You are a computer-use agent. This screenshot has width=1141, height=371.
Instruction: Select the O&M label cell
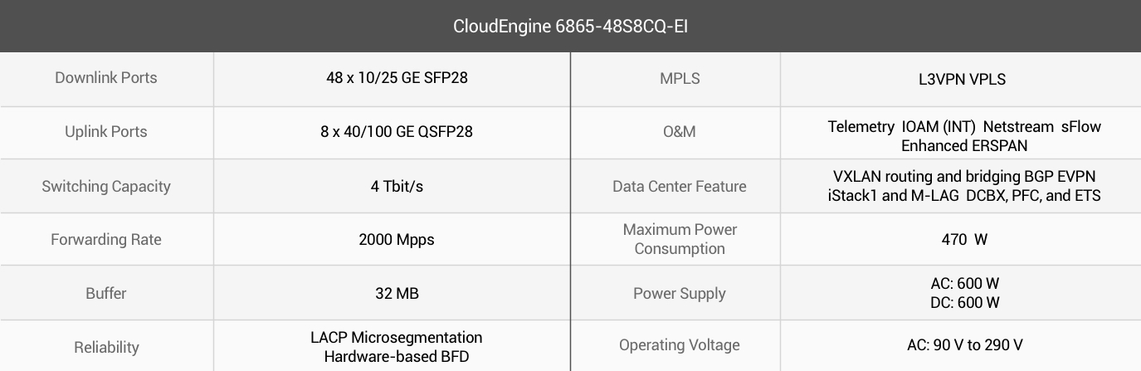[x=680, y=132]
